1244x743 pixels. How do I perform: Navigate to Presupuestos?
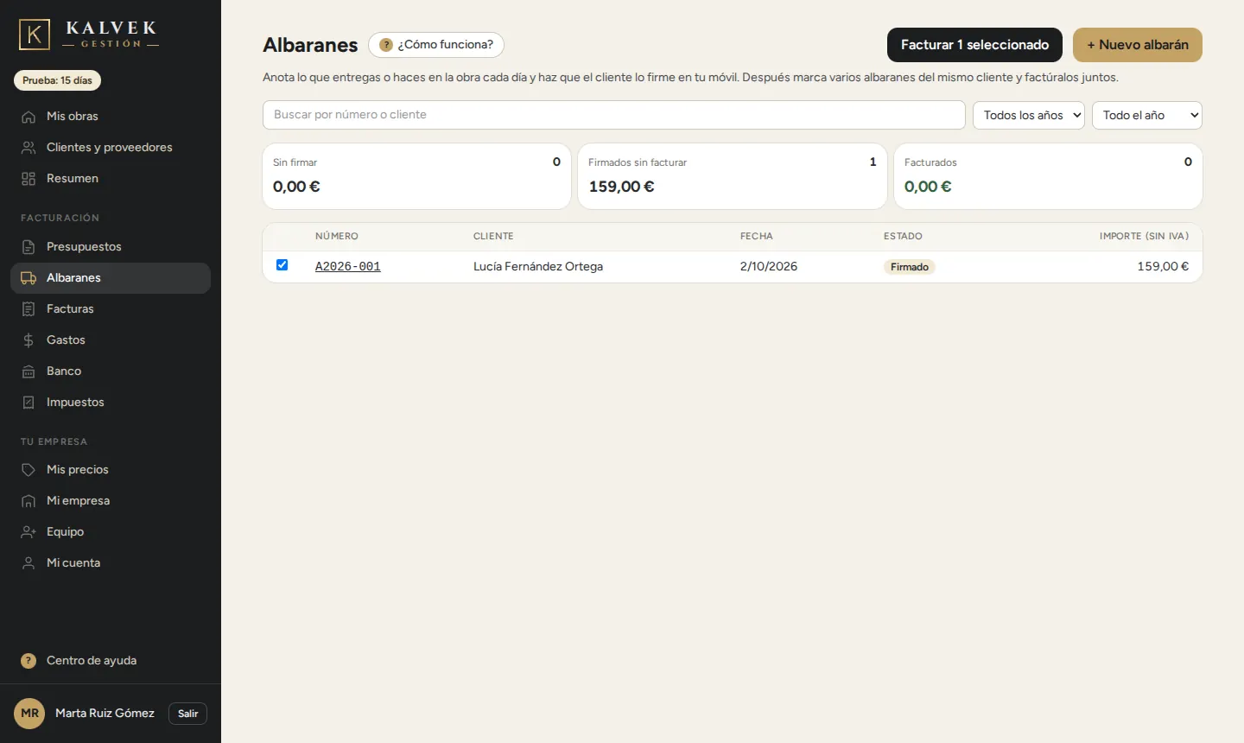(111, 246)
